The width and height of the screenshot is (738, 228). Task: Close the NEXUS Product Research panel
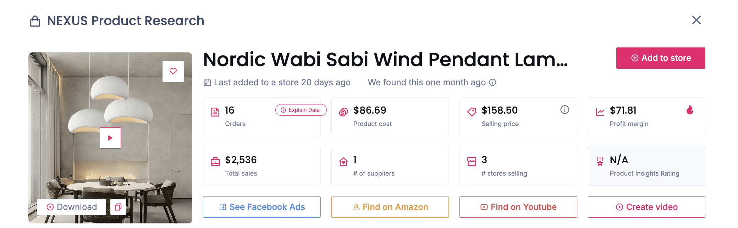[x=696, y=20]
